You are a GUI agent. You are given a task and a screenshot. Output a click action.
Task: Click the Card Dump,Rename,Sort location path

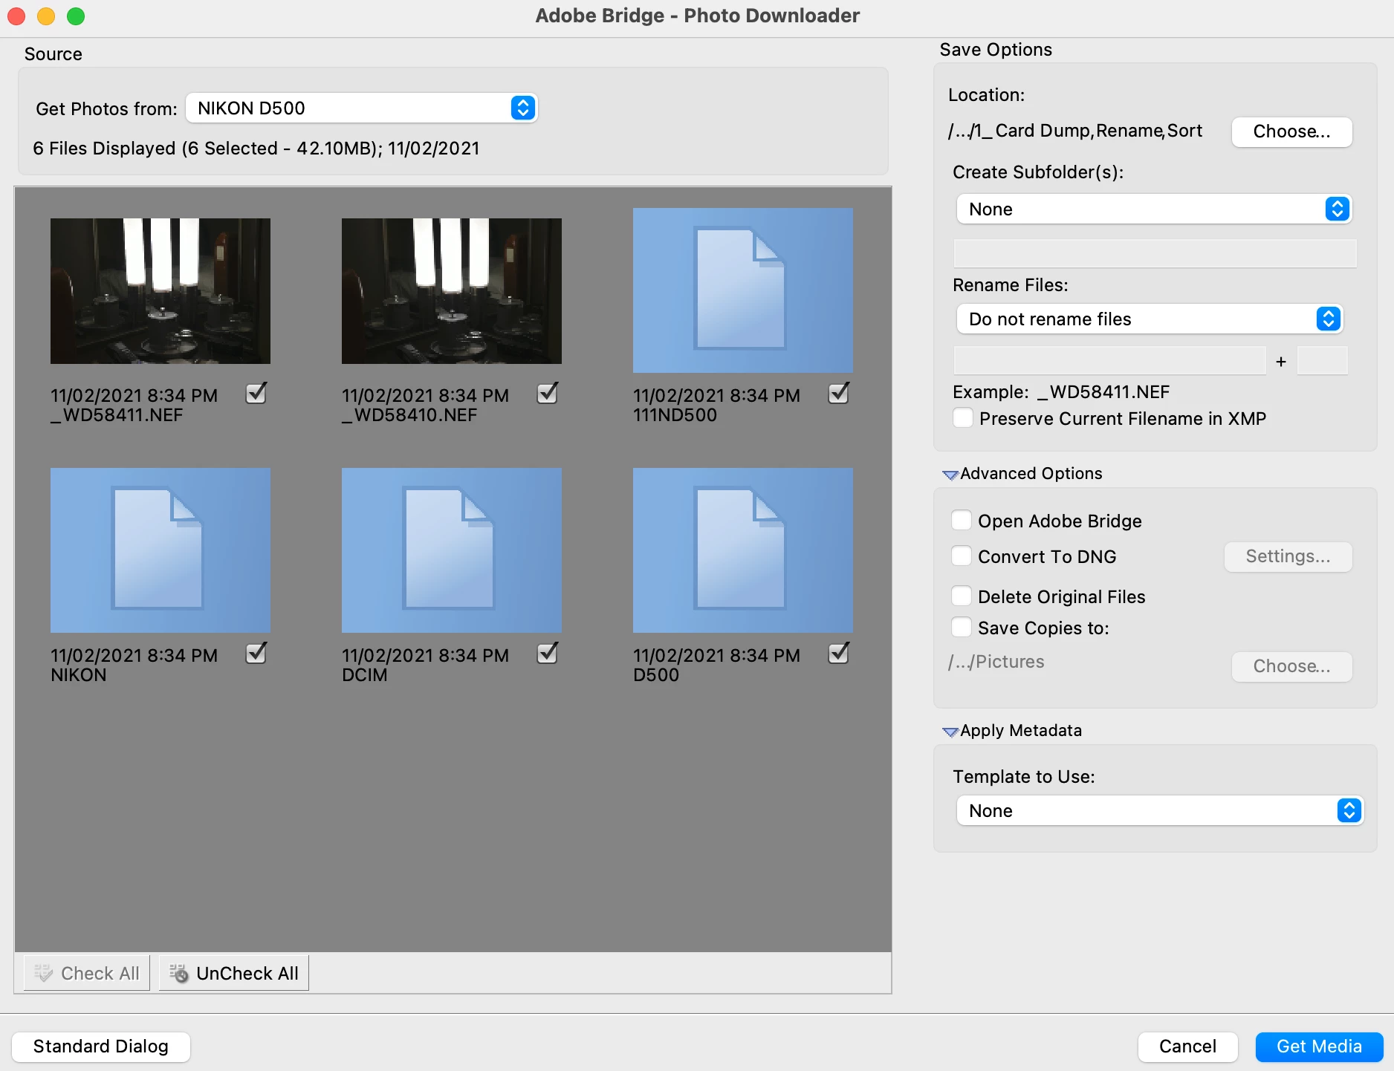(x=1075, y=131)
